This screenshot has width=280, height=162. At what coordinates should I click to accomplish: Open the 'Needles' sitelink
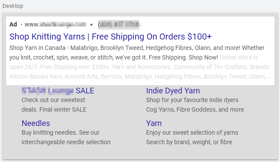pyautogui.click(x=36, y=123)
